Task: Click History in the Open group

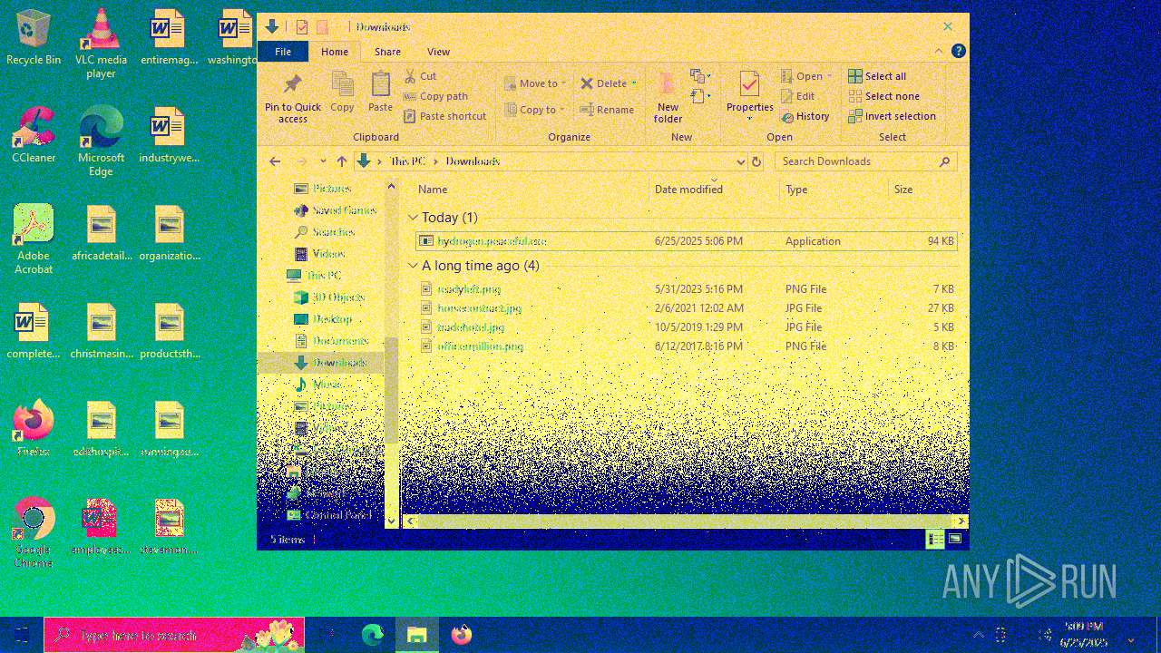Action: click(805, 116)
